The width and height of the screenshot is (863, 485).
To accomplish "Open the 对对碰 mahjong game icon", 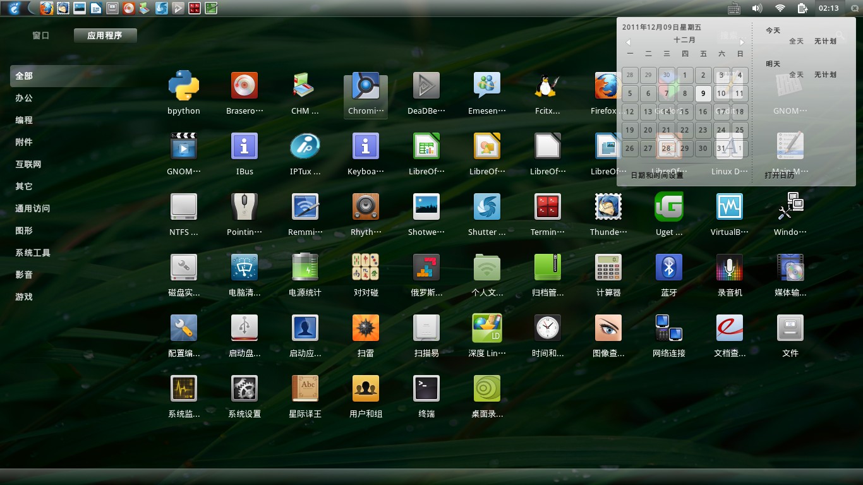I will point(366,267).
